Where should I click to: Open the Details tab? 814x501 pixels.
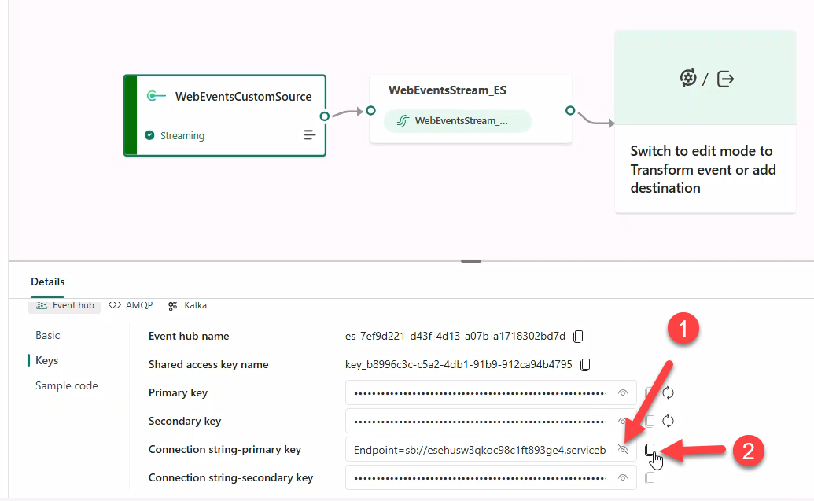coord(47,282)
